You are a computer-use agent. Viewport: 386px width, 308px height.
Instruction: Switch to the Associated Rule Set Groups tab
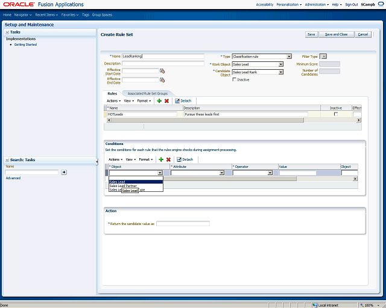(x=147, y=94)
